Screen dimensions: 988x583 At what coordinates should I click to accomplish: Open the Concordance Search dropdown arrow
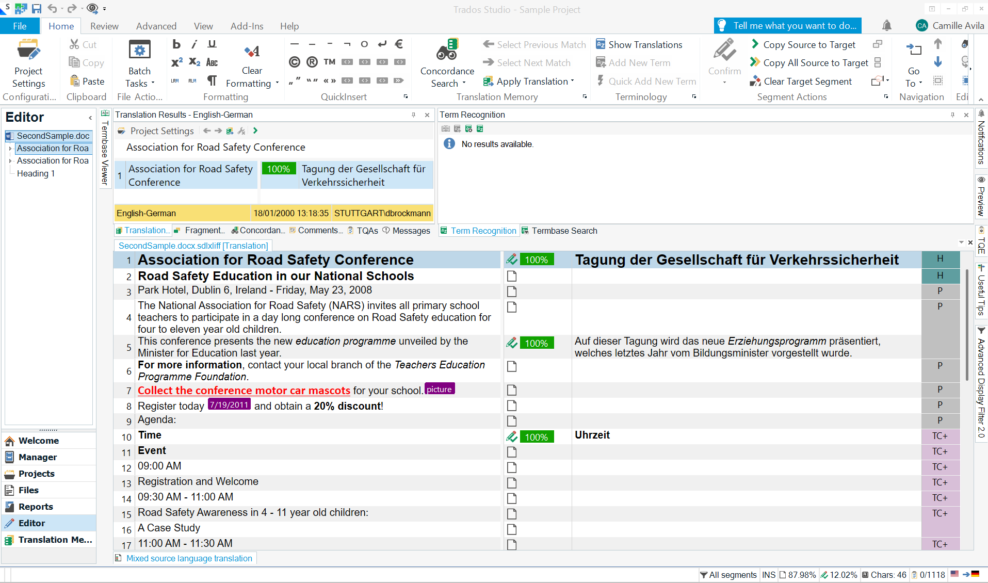point(464,83)
